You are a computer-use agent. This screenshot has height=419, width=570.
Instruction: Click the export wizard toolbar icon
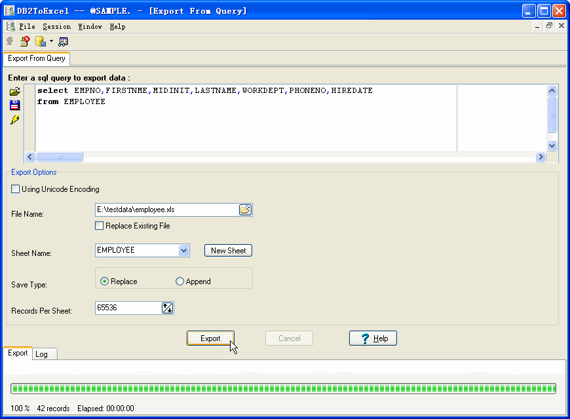(41, 41)
